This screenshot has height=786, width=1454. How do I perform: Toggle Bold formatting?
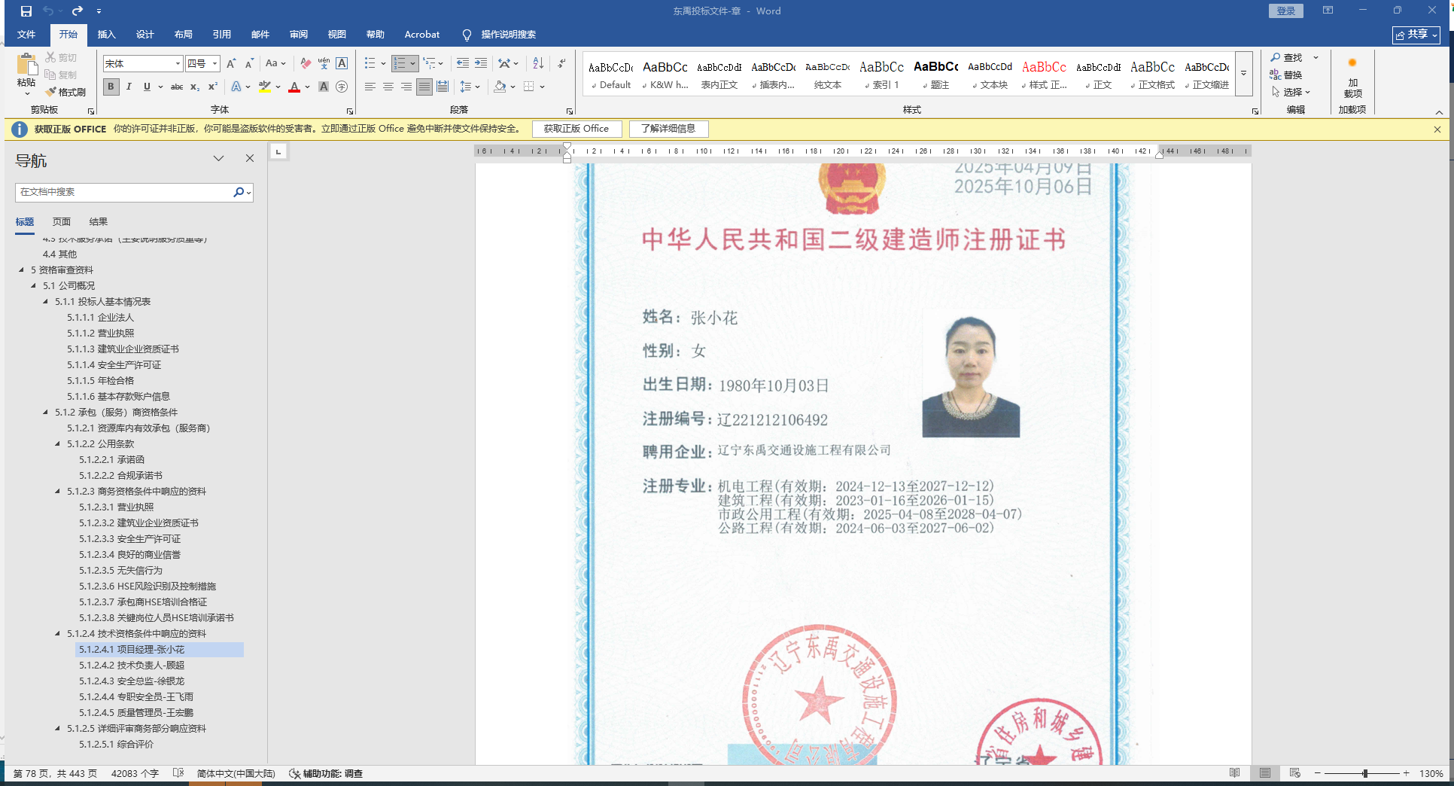coord(111,87)
